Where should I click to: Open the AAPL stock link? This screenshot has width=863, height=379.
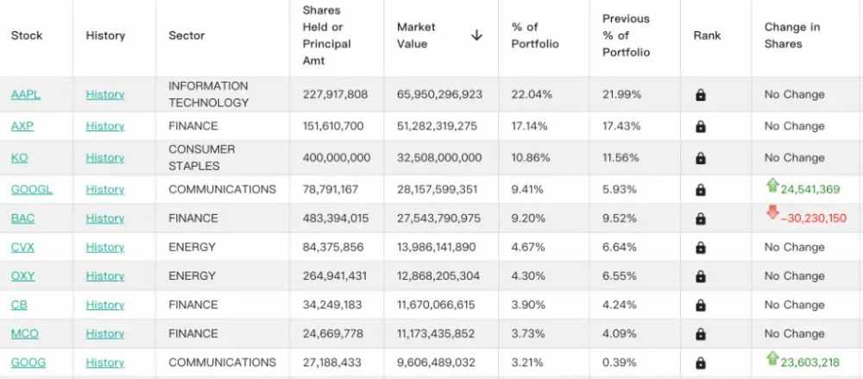[x=25, y=94]
